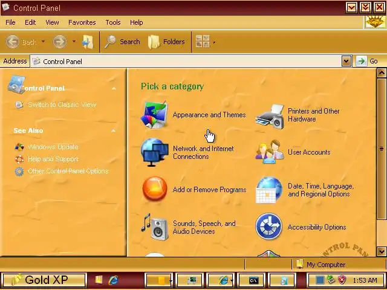
Task: Go up one folder level
Action: coord(88,42)
